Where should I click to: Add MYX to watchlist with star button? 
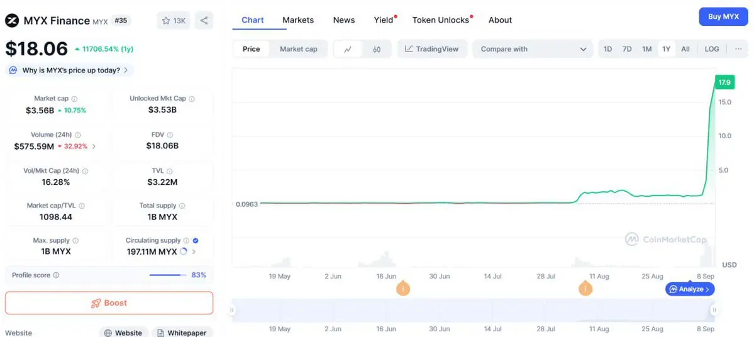[174, 21]
